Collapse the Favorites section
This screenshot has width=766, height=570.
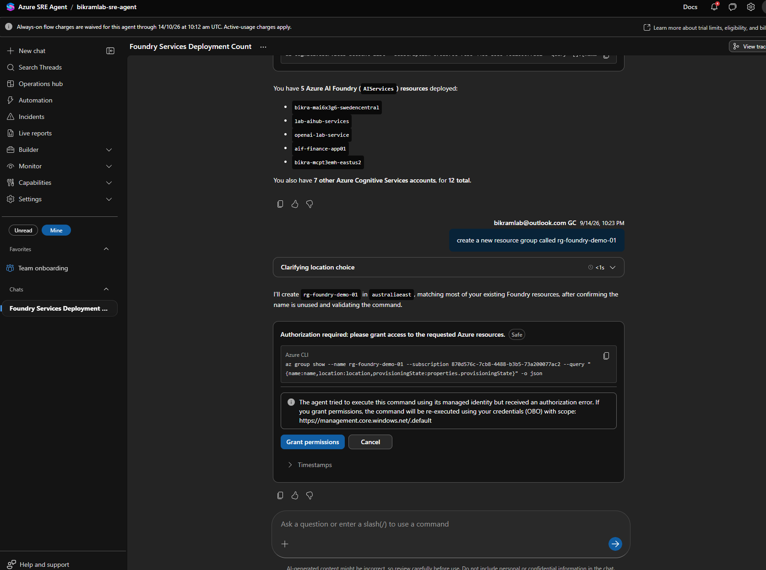click(x=106, y=249)
